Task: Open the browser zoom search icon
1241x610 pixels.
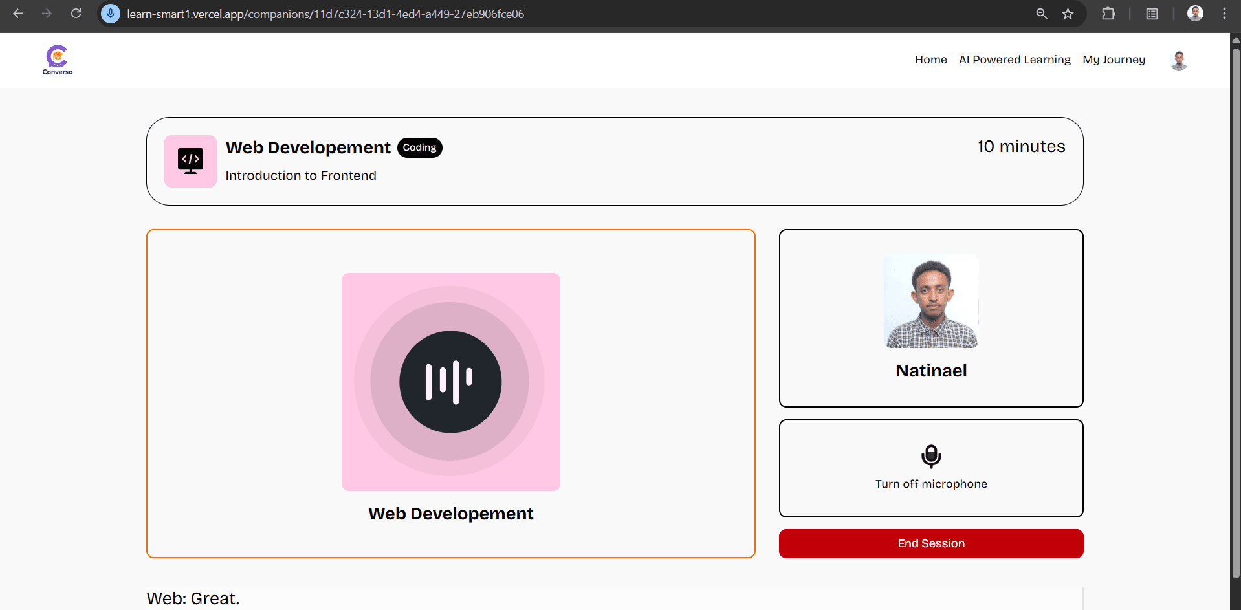Action: 1041,14
